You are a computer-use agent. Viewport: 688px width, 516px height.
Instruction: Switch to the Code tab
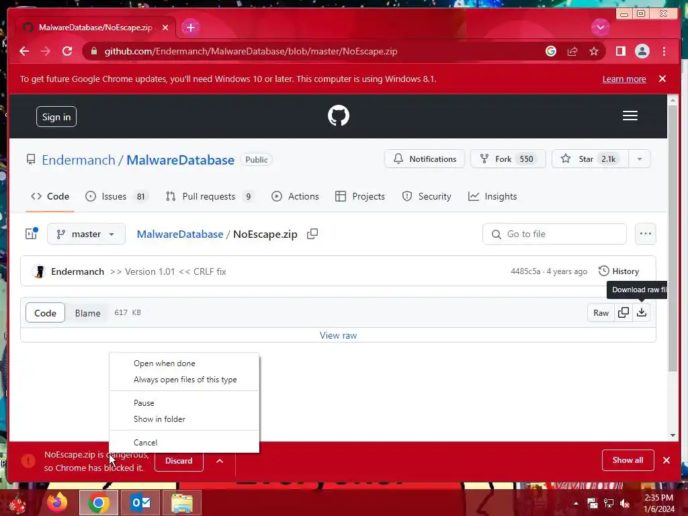(x=50, y=197)
